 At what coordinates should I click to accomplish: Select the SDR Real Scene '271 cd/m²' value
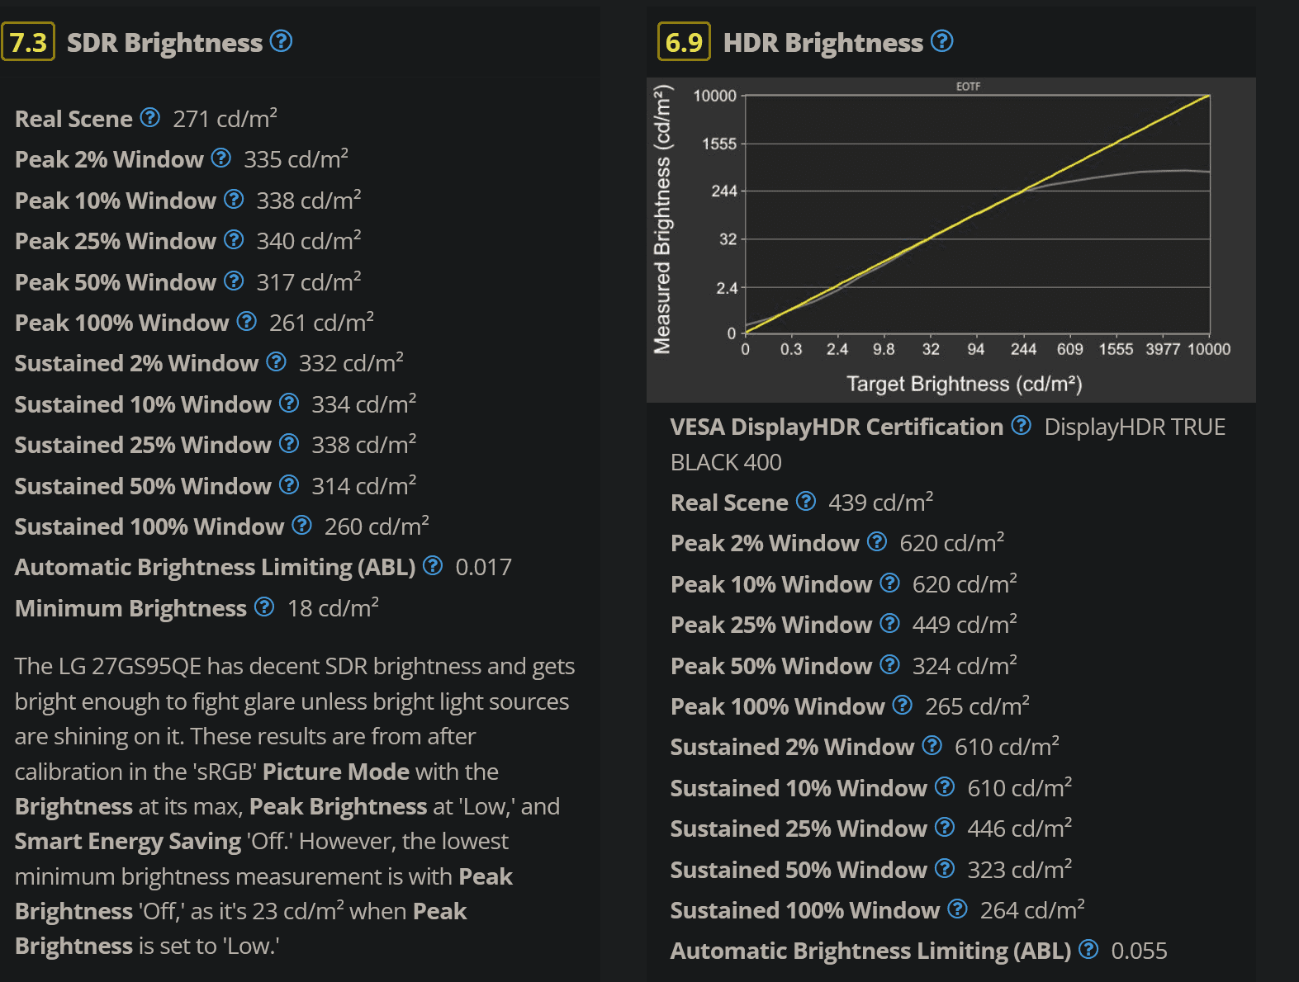[x=225, y=119]
